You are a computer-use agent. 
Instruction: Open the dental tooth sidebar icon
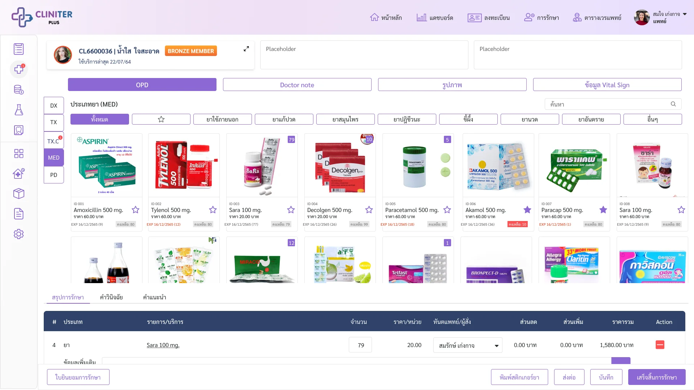click(19, 130)
